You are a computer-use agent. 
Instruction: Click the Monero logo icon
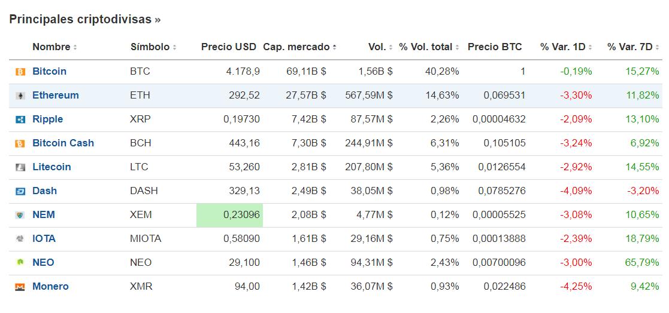20,287
